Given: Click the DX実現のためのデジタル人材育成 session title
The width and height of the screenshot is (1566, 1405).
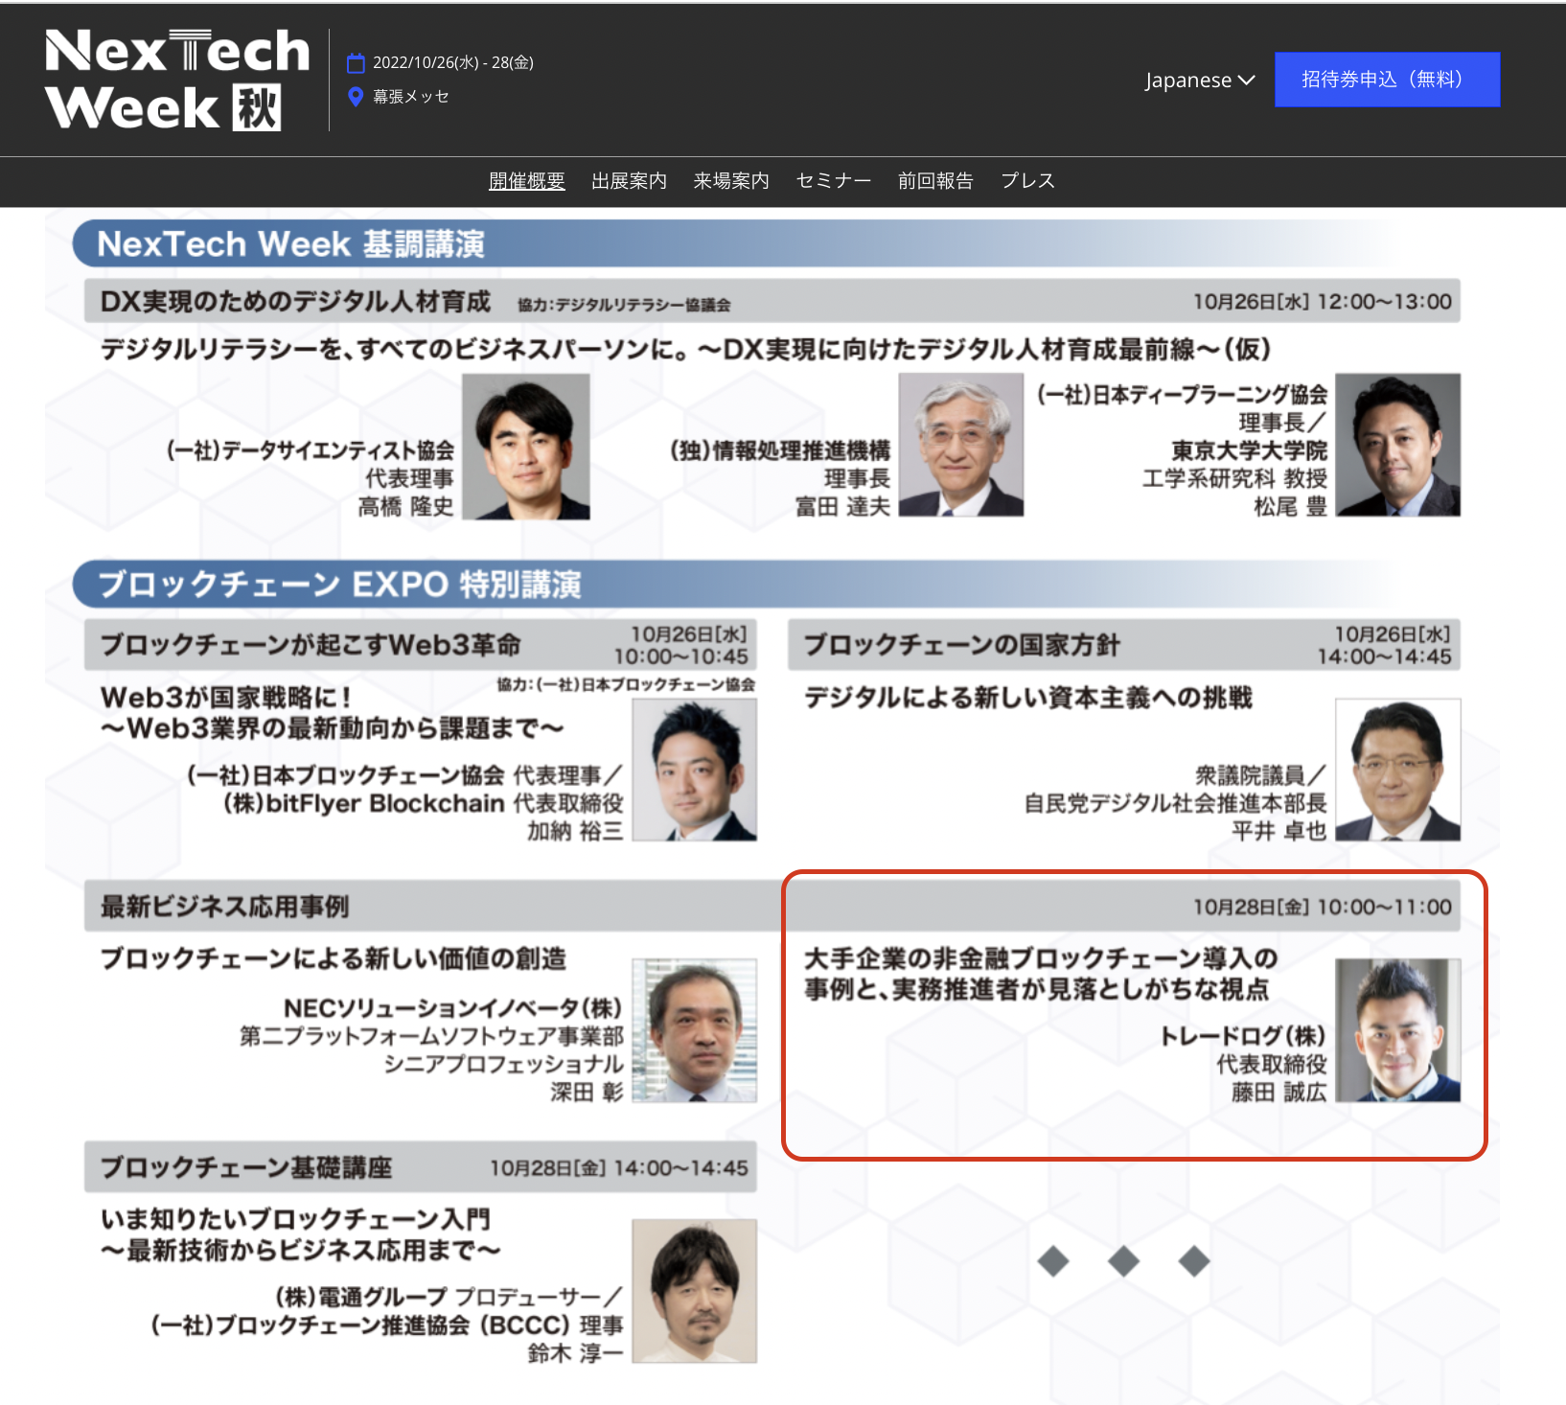Looking at the screenshot, I should click(x=295, y=302).
